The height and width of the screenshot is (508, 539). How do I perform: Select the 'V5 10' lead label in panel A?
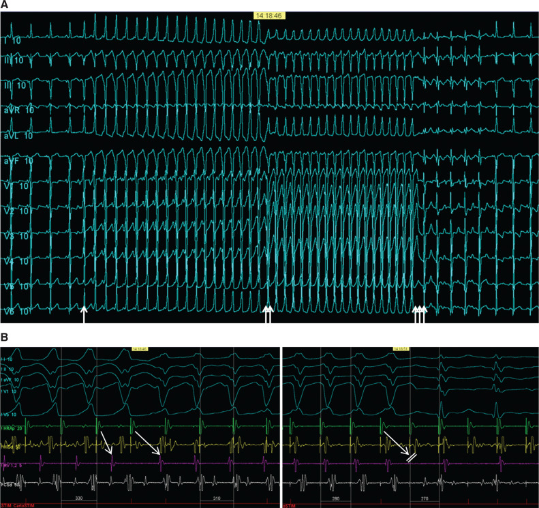pos(16,286)
